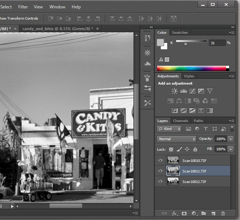Add a Channel Mixer adjustment
The image size is (240, 220).
205,101
